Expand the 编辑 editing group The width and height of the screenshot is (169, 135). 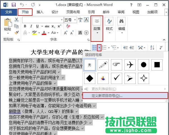[x=122, y=25]
